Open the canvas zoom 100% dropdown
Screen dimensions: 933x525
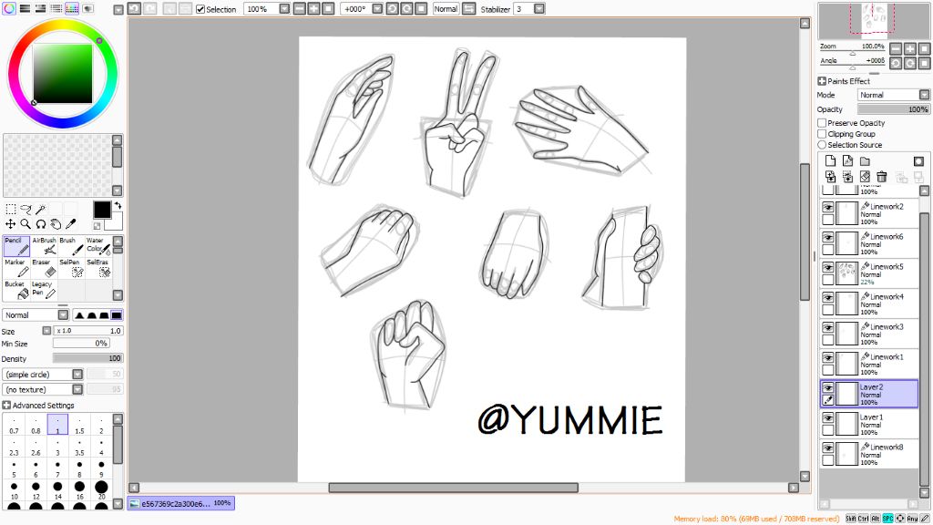click(x=284, y=9)
